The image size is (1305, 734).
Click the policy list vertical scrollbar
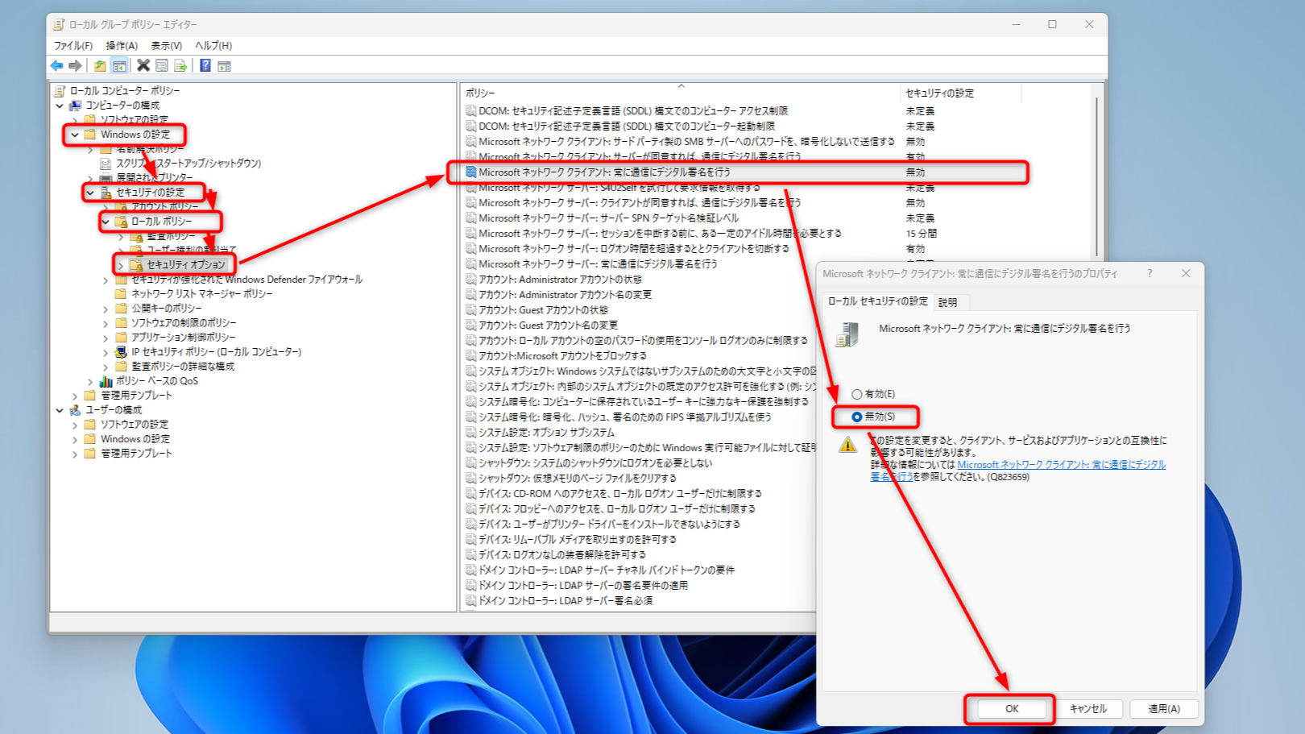1096,177
